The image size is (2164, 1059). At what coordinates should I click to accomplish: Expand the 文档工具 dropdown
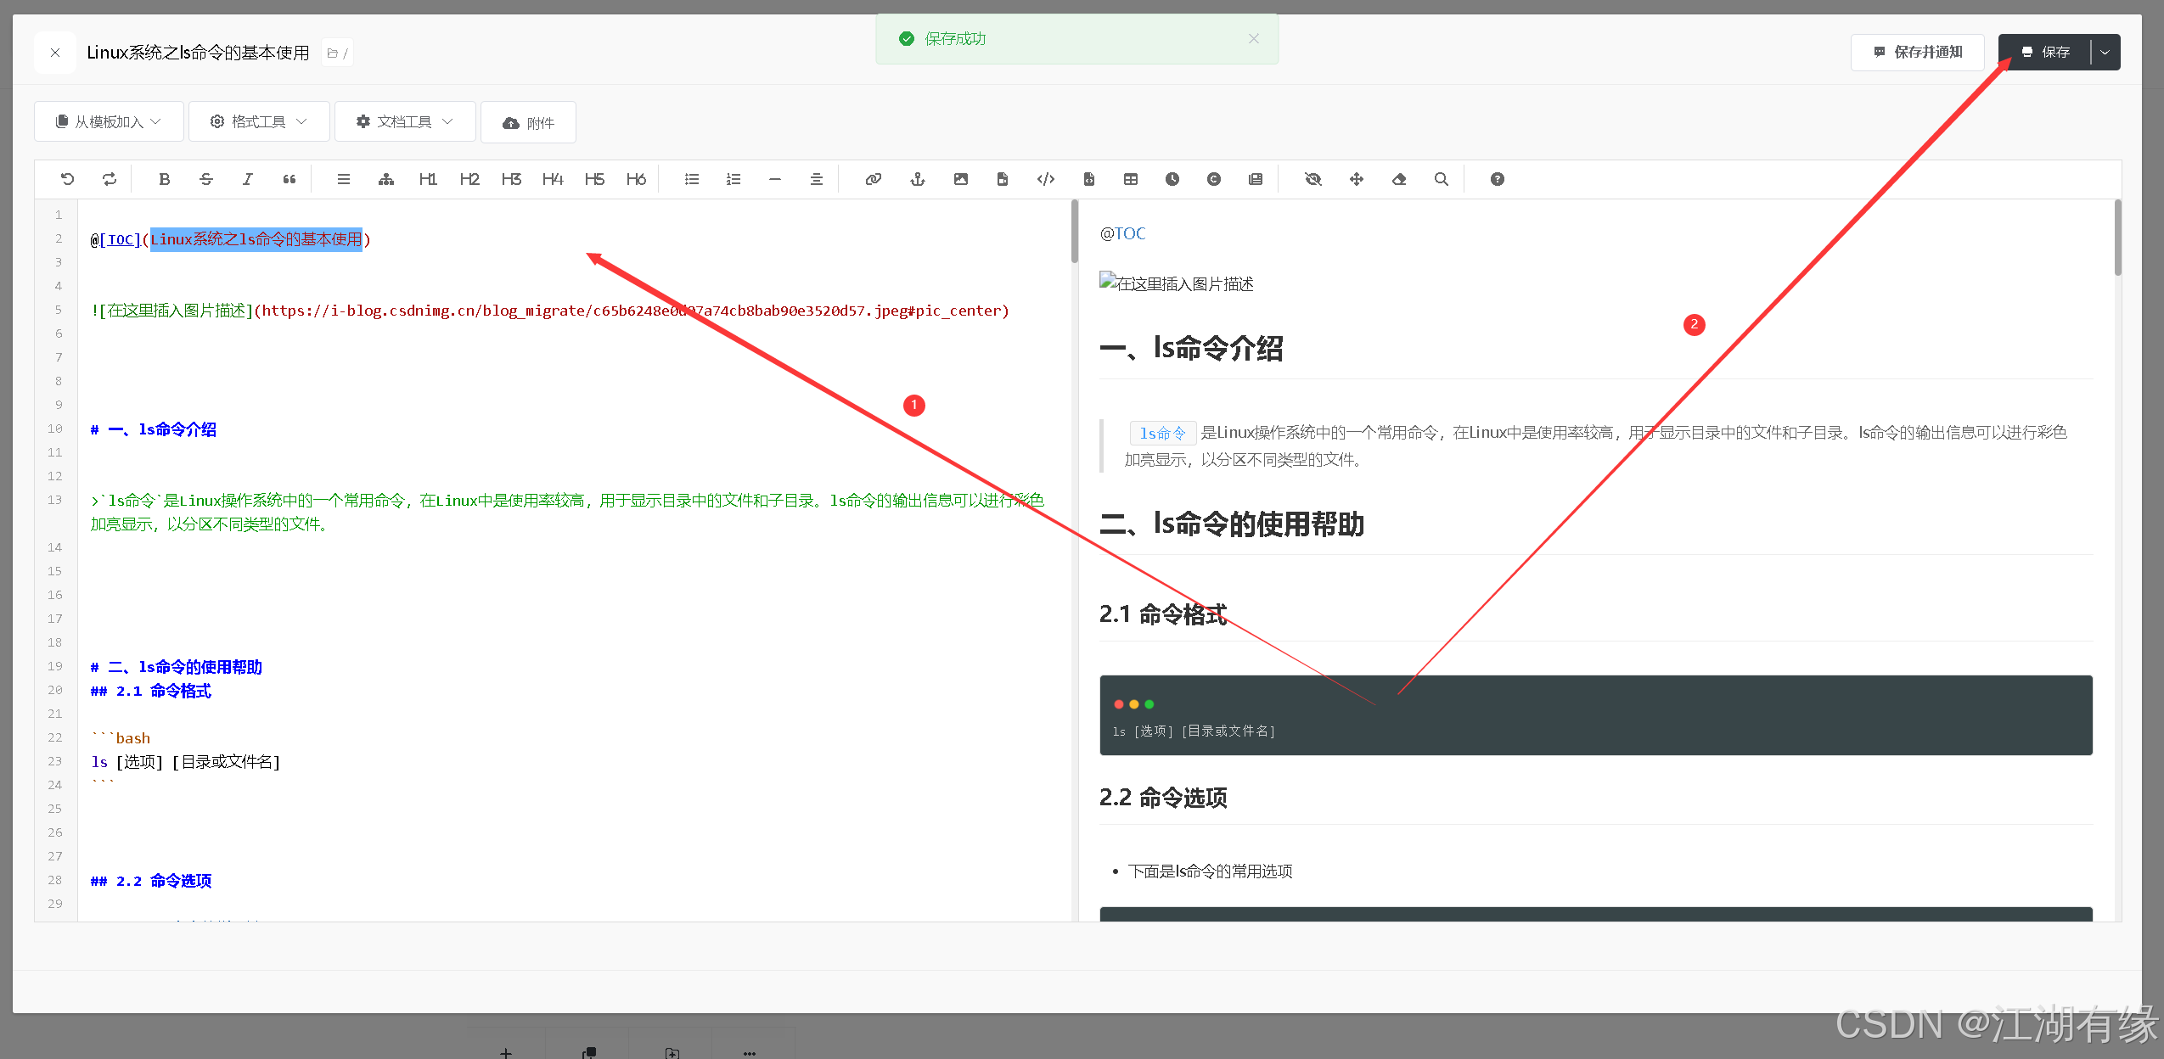tap(405, 120)
